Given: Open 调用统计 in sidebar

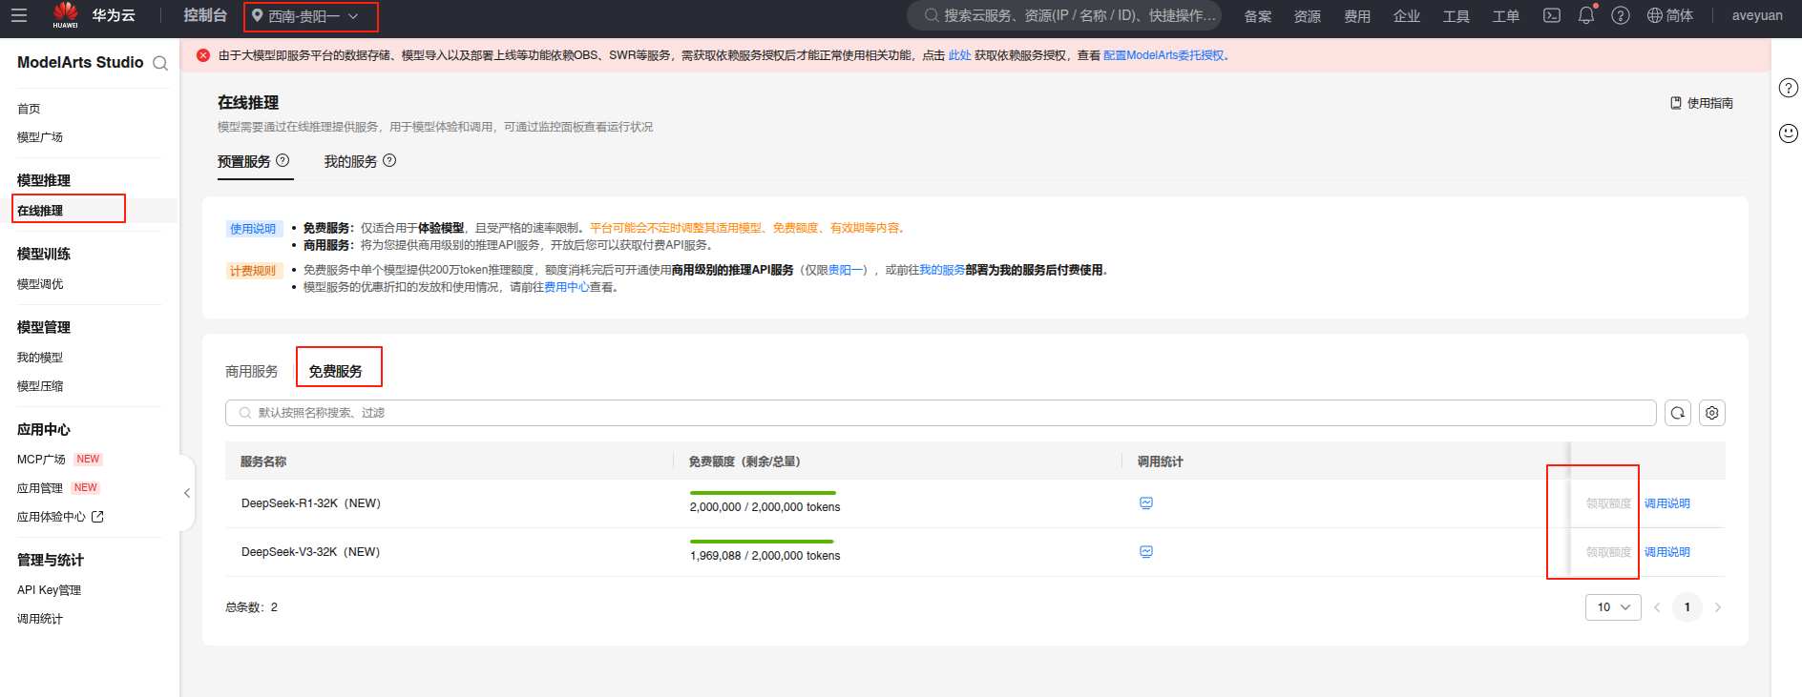Looking at the screenshot, I should 40,619.
